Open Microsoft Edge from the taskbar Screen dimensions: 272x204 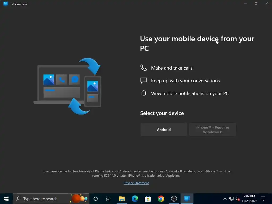point(135,199)
